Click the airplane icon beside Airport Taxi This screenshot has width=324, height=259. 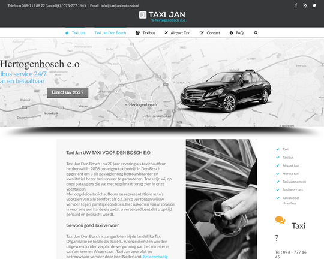point(166,33)
